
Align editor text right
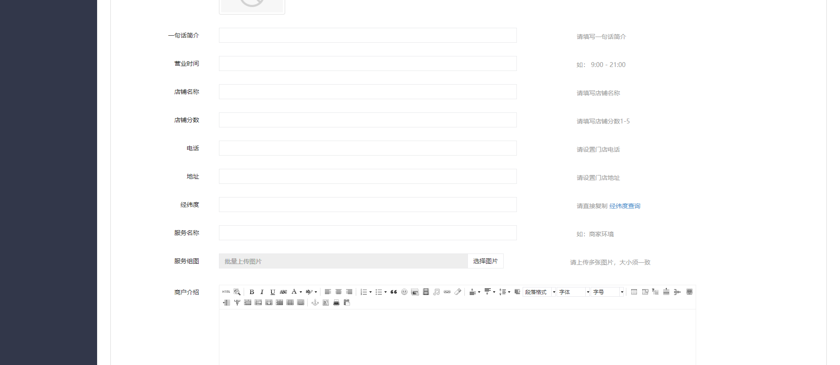coord(349,292)
